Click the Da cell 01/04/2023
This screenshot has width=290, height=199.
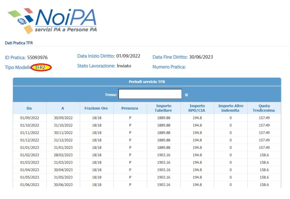(29, 170)
